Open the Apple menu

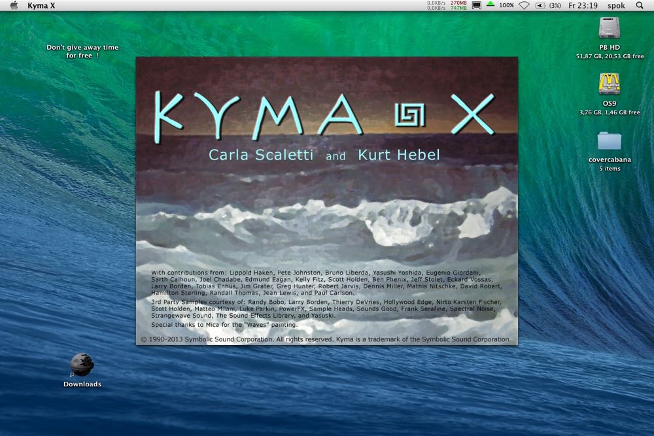(14, 5)
